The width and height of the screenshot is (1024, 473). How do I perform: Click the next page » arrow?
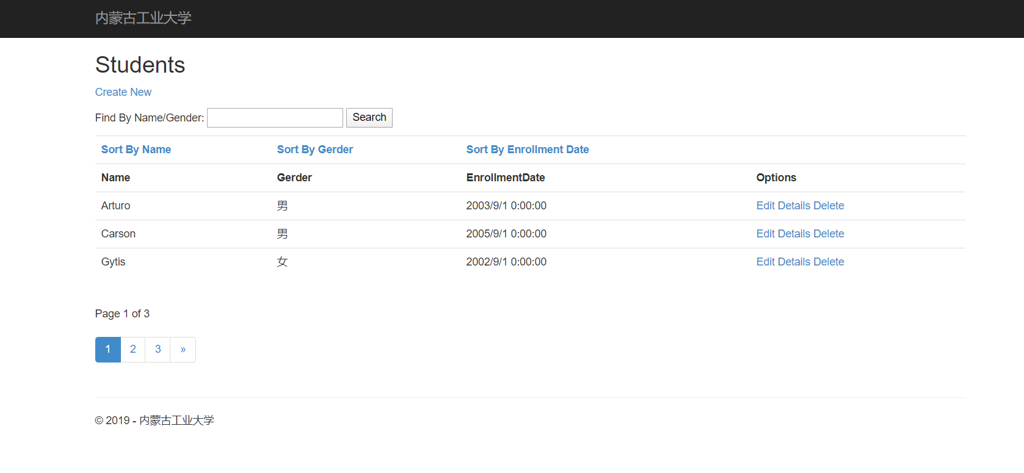[183, 350]
